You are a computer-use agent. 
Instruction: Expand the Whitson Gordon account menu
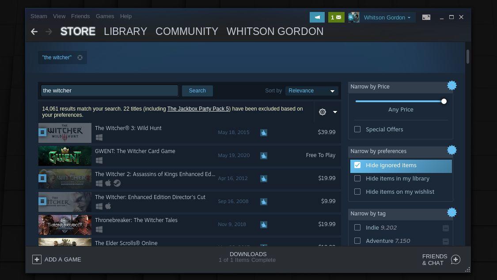387,17
